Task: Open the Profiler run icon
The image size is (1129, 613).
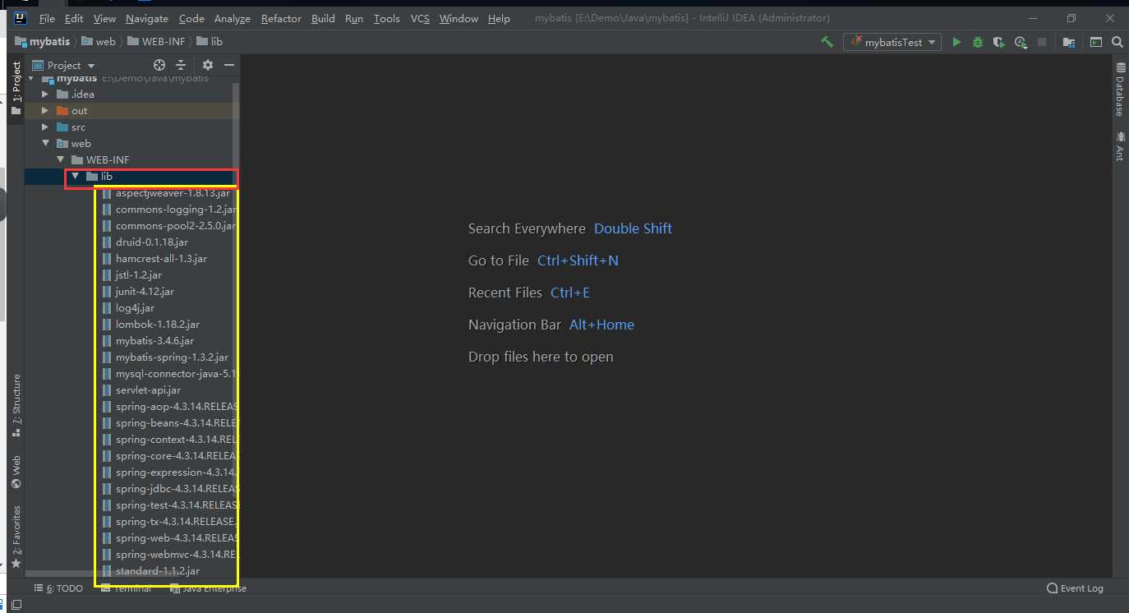Action: coord(1021,42)
